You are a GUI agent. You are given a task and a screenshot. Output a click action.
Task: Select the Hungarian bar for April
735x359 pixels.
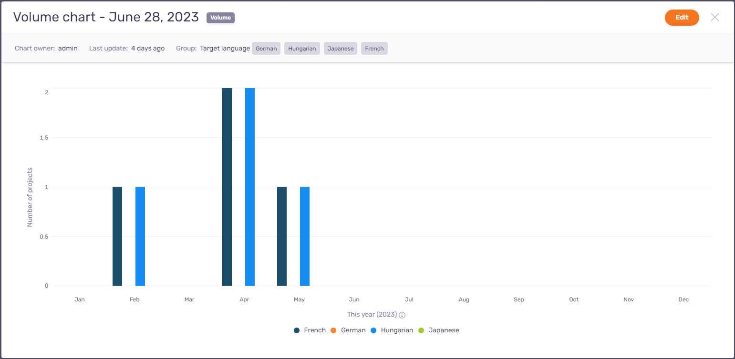[x=250, y=187]
